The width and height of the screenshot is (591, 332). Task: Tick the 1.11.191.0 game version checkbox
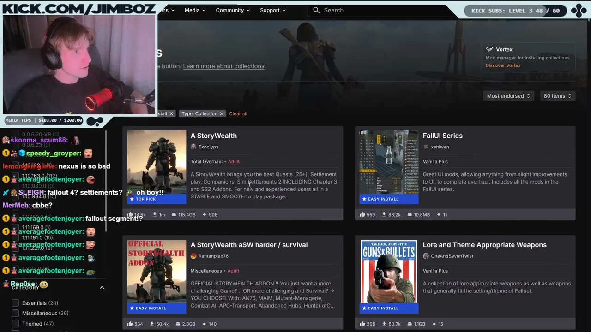click(15, 238)
